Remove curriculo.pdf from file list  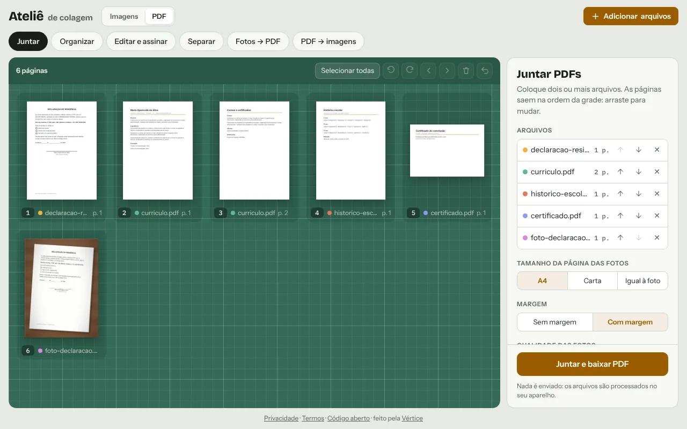click(657, 172)
